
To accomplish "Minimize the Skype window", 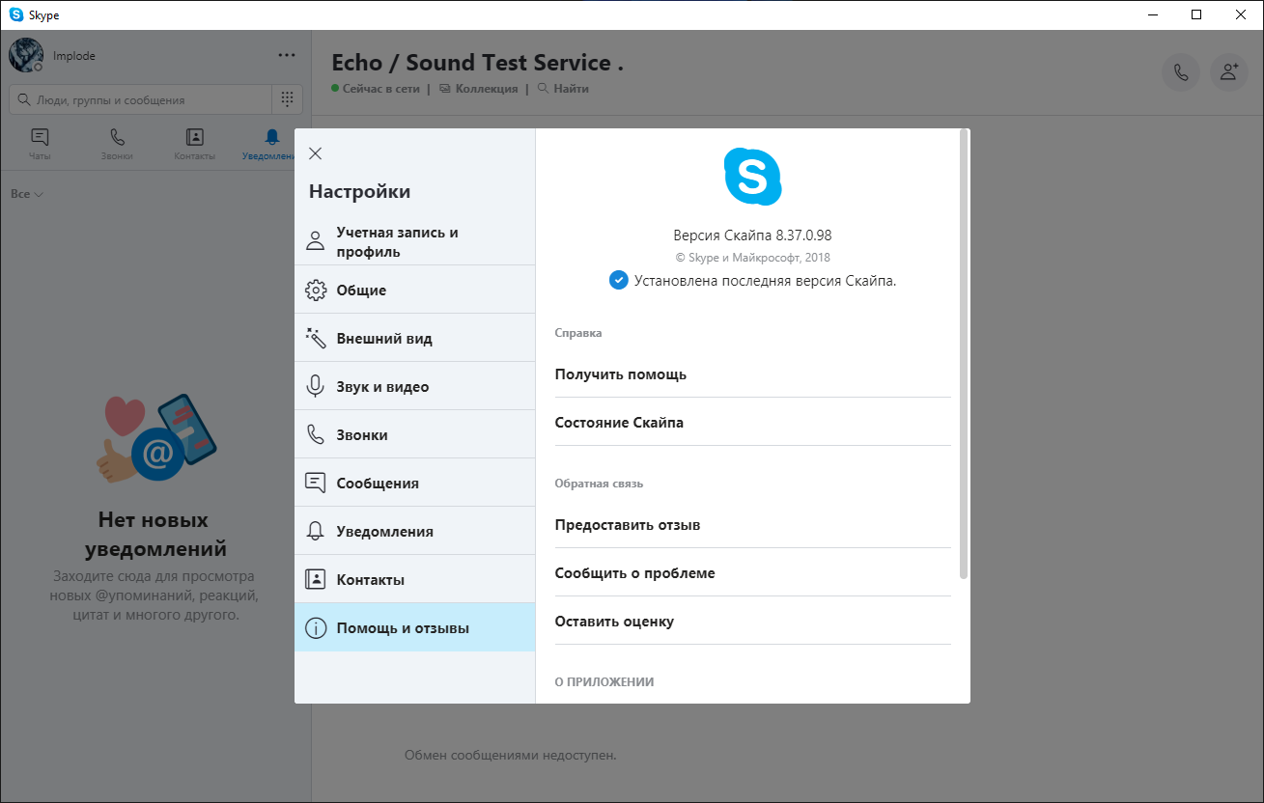I will click(1152, 14).
